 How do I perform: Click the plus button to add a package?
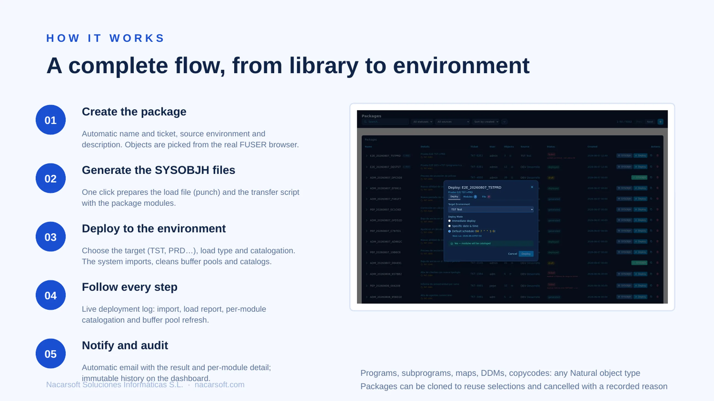(660, 122)
